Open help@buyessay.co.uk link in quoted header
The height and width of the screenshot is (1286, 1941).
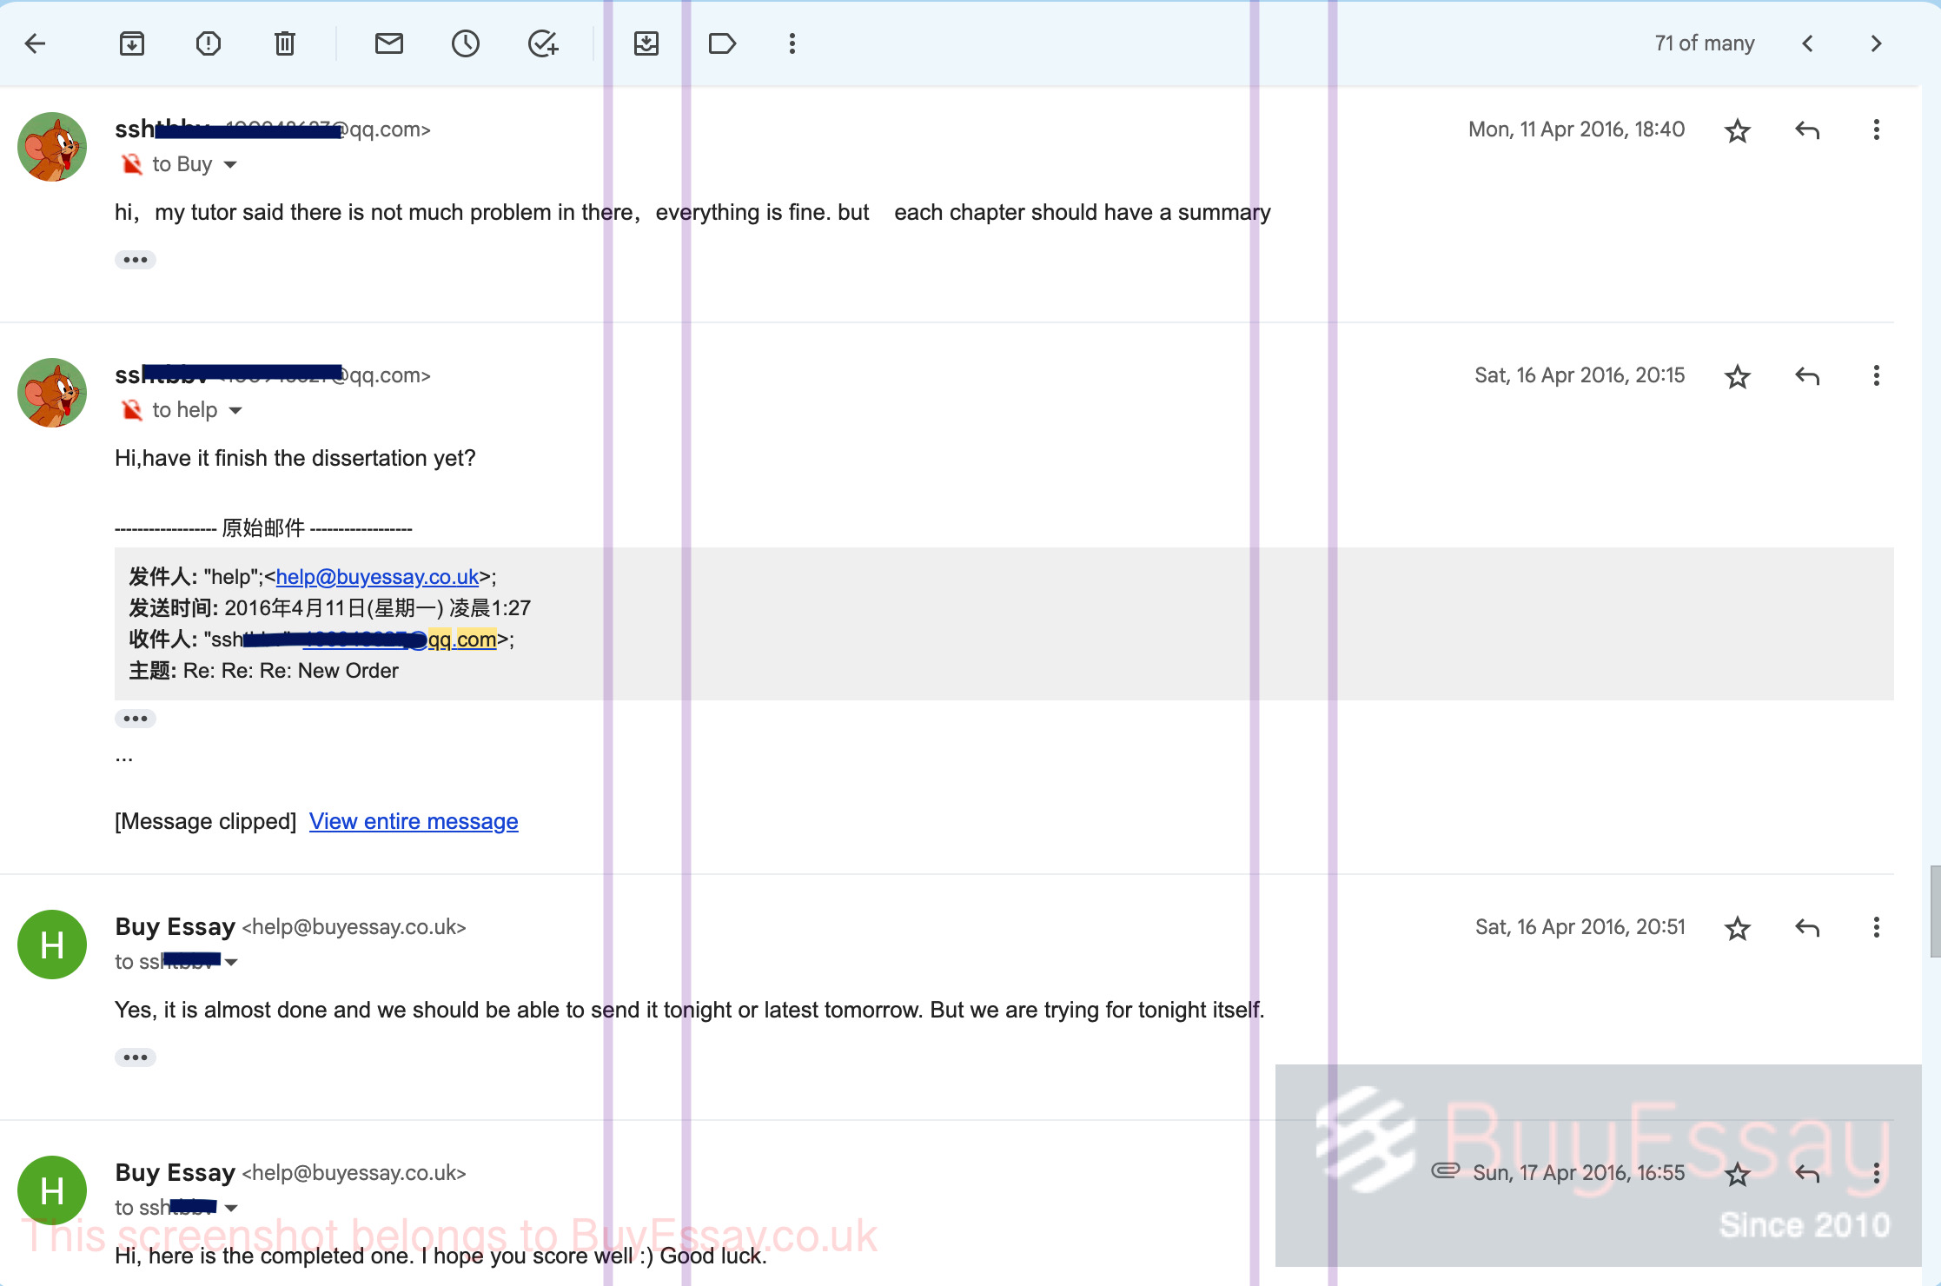[x=377, y=577]
